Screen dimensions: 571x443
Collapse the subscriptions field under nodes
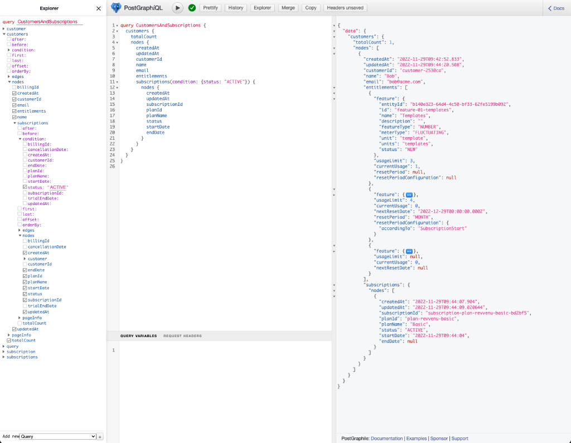pyautogui.click(x=14, y=123)
